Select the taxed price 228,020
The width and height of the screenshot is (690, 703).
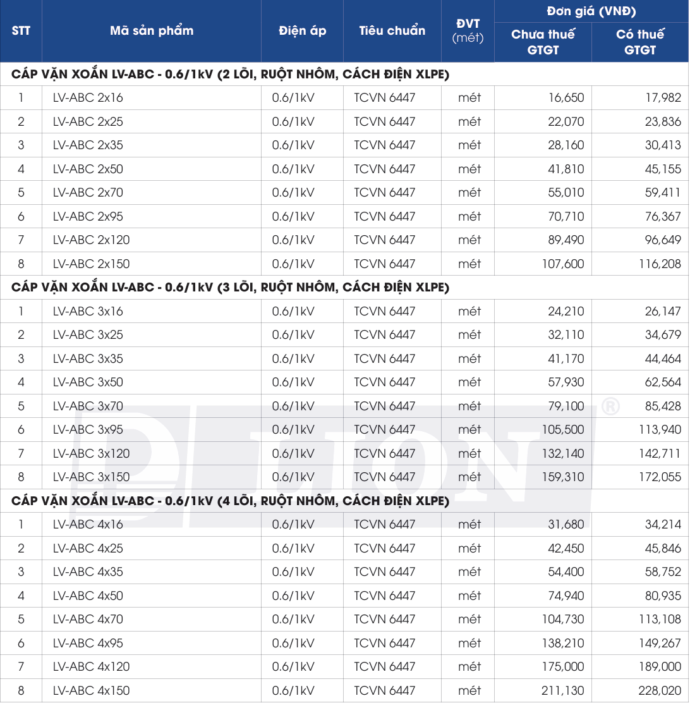click(x=660, y=690)
